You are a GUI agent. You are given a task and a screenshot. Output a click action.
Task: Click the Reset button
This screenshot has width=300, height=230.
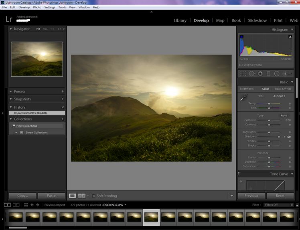tap(280, 196)
